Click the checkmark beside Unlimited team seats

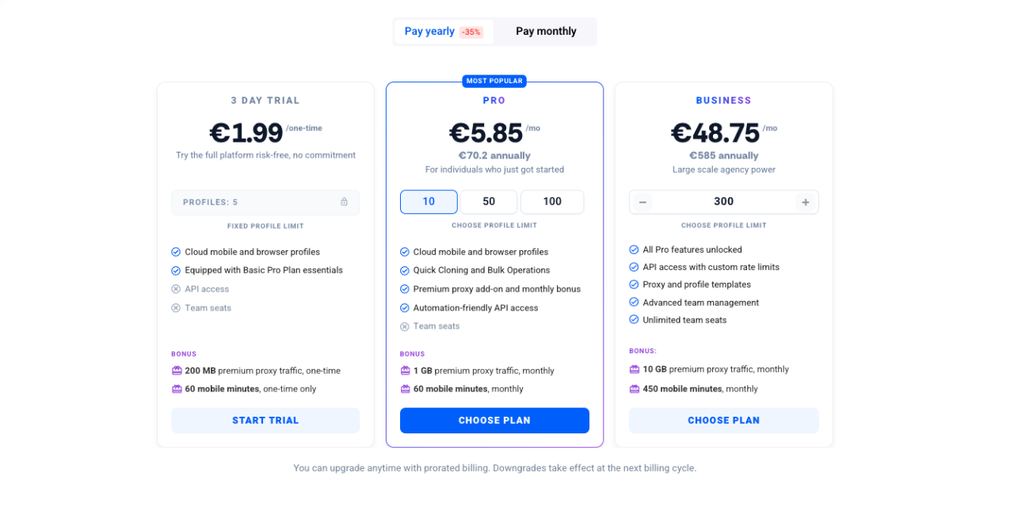pyautogui.click(x=634, y=319)
